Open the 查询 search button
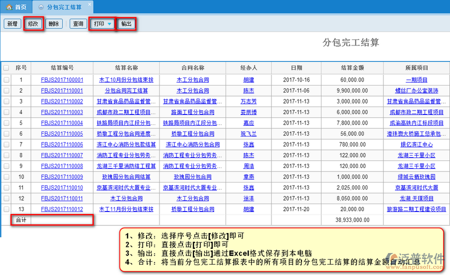The image size is (450, 275). [78, 23]
